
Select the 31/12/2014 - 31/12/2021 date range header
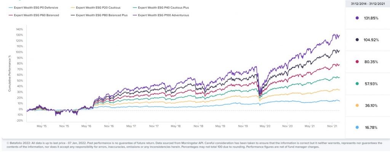(x=368, y=3)
